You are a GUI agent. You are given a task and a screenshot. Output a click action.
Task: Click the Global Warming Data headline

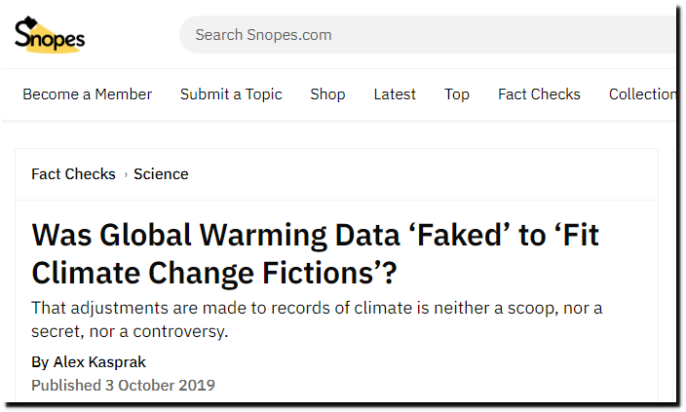pos(316,253)
